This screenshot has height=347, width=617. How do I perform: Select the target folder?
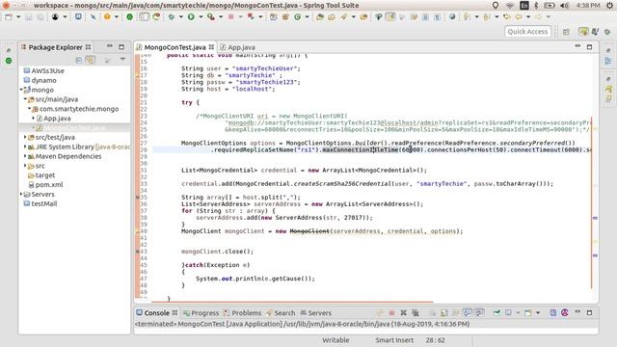pyautogui.click(x=41, y=175)
